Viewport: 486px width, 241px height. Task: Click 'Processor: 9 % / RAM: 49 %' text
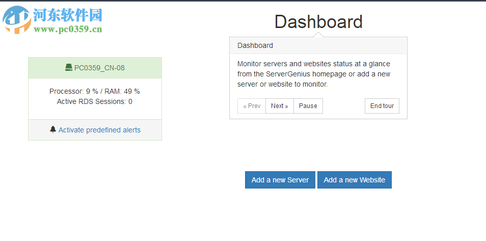[95, 92]
